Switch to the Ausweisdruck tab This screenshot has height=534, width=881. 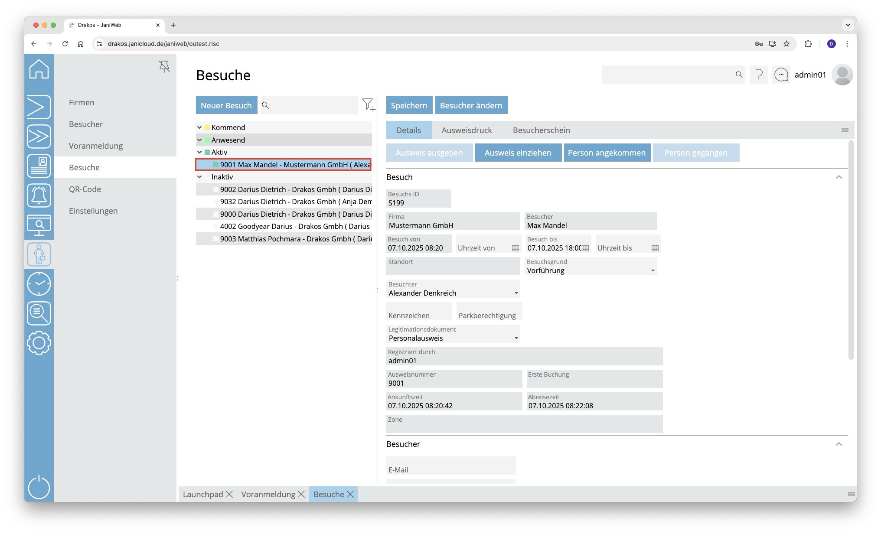pyautogui.click(x=467, y=130)
